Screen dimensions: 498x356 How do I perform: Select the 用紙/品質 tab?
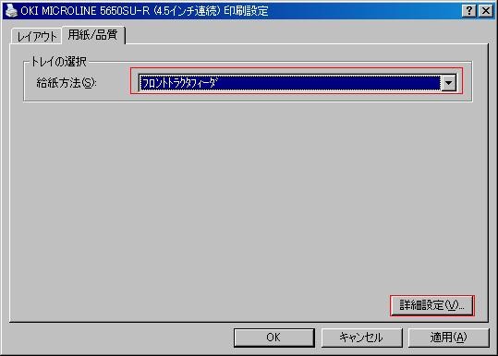tap(93, 35)
